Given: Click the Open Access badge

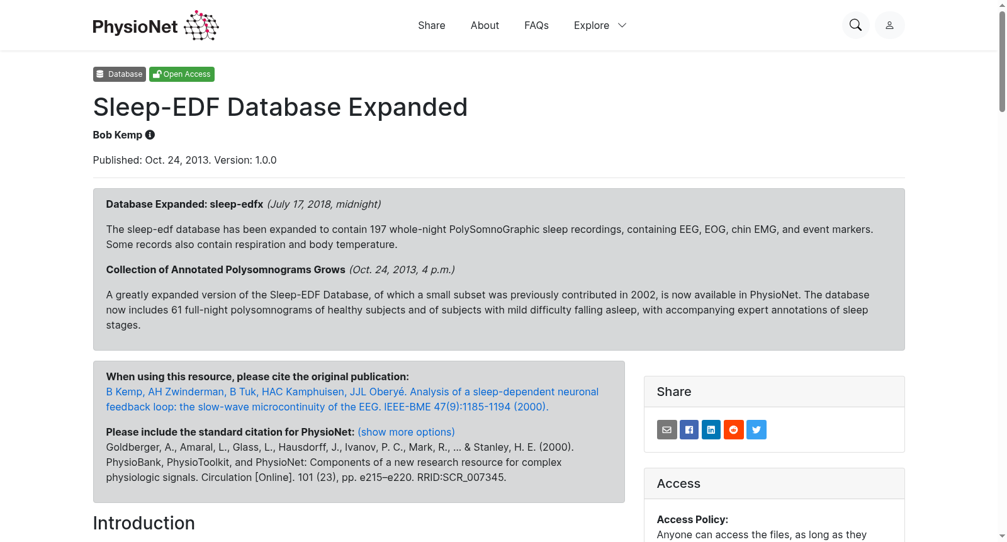Looking at the screenshot, I should pos(182,74).
